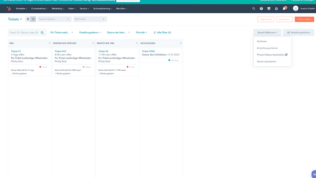Open the Ticket #42 link
Screen dimensions: 316x178
61,51
